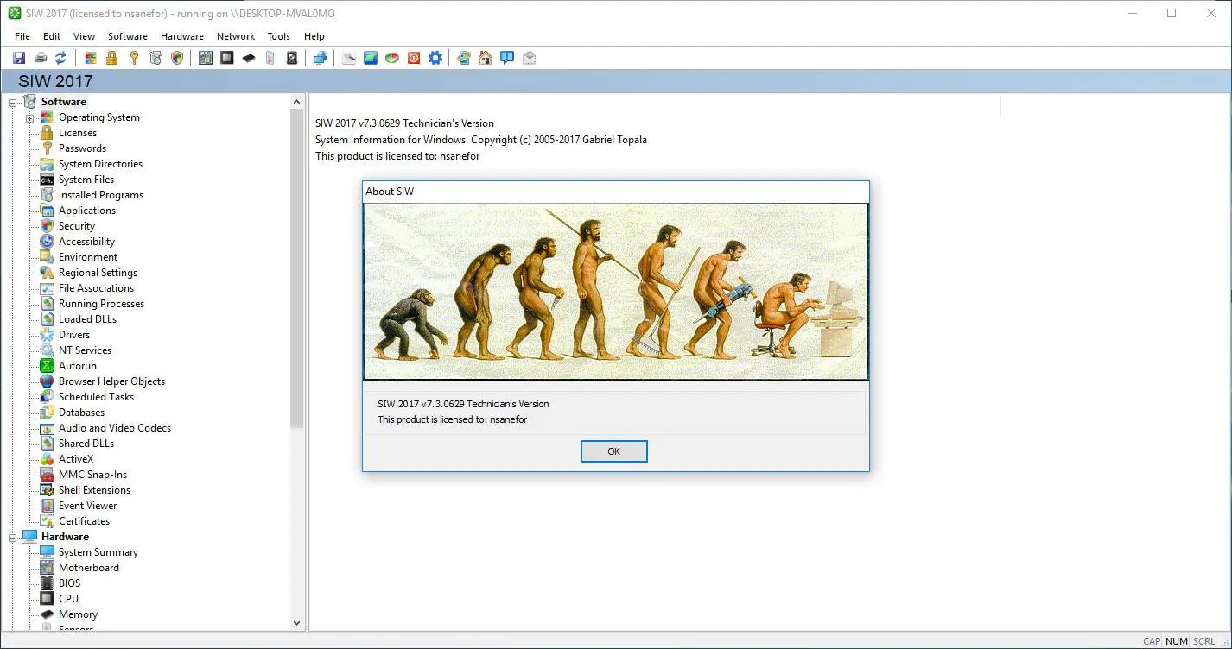Click the sidebar scrollbar down arrow
The width and height of the screenshot is (1232, 649).
(296, 622)
